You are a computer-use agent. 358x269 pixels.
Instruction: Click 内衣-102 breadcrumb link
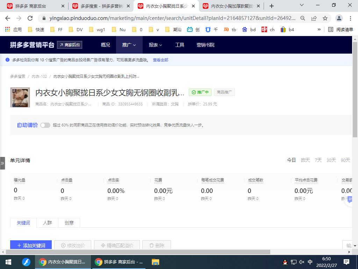tap(39, 76)
